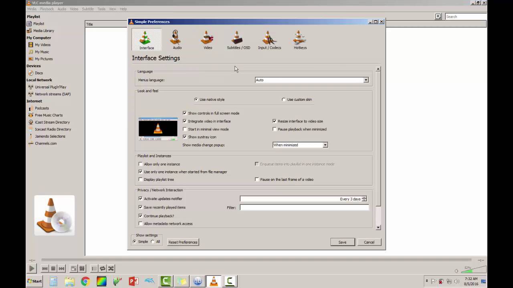
Task: Cancel the preferences dialog
Action: (x=369, y=242)
